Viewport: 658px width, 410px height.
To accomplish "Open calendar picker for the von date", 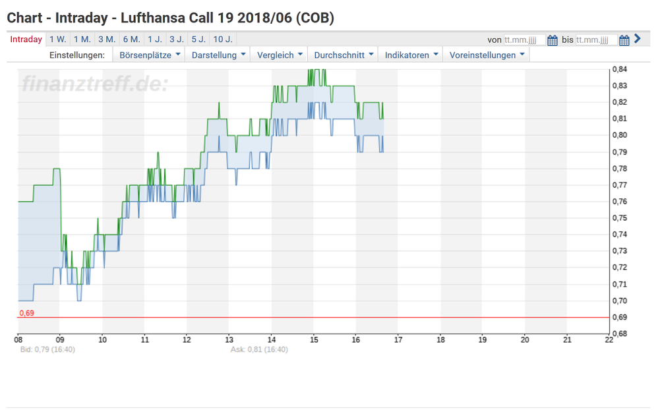I will click(553, 40).
